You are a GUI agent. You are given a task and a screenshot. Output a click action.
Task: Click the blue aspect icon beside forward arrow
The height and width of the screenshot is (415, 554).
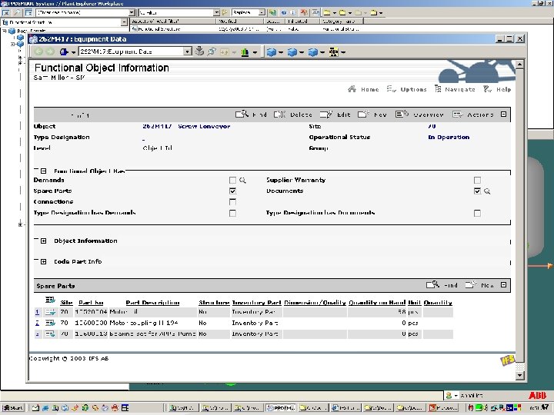click(x=64, y=52)
